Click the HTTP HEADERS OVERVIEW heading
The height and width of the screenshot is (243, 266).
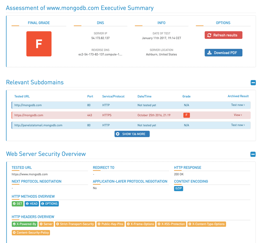tap(33, 217)
